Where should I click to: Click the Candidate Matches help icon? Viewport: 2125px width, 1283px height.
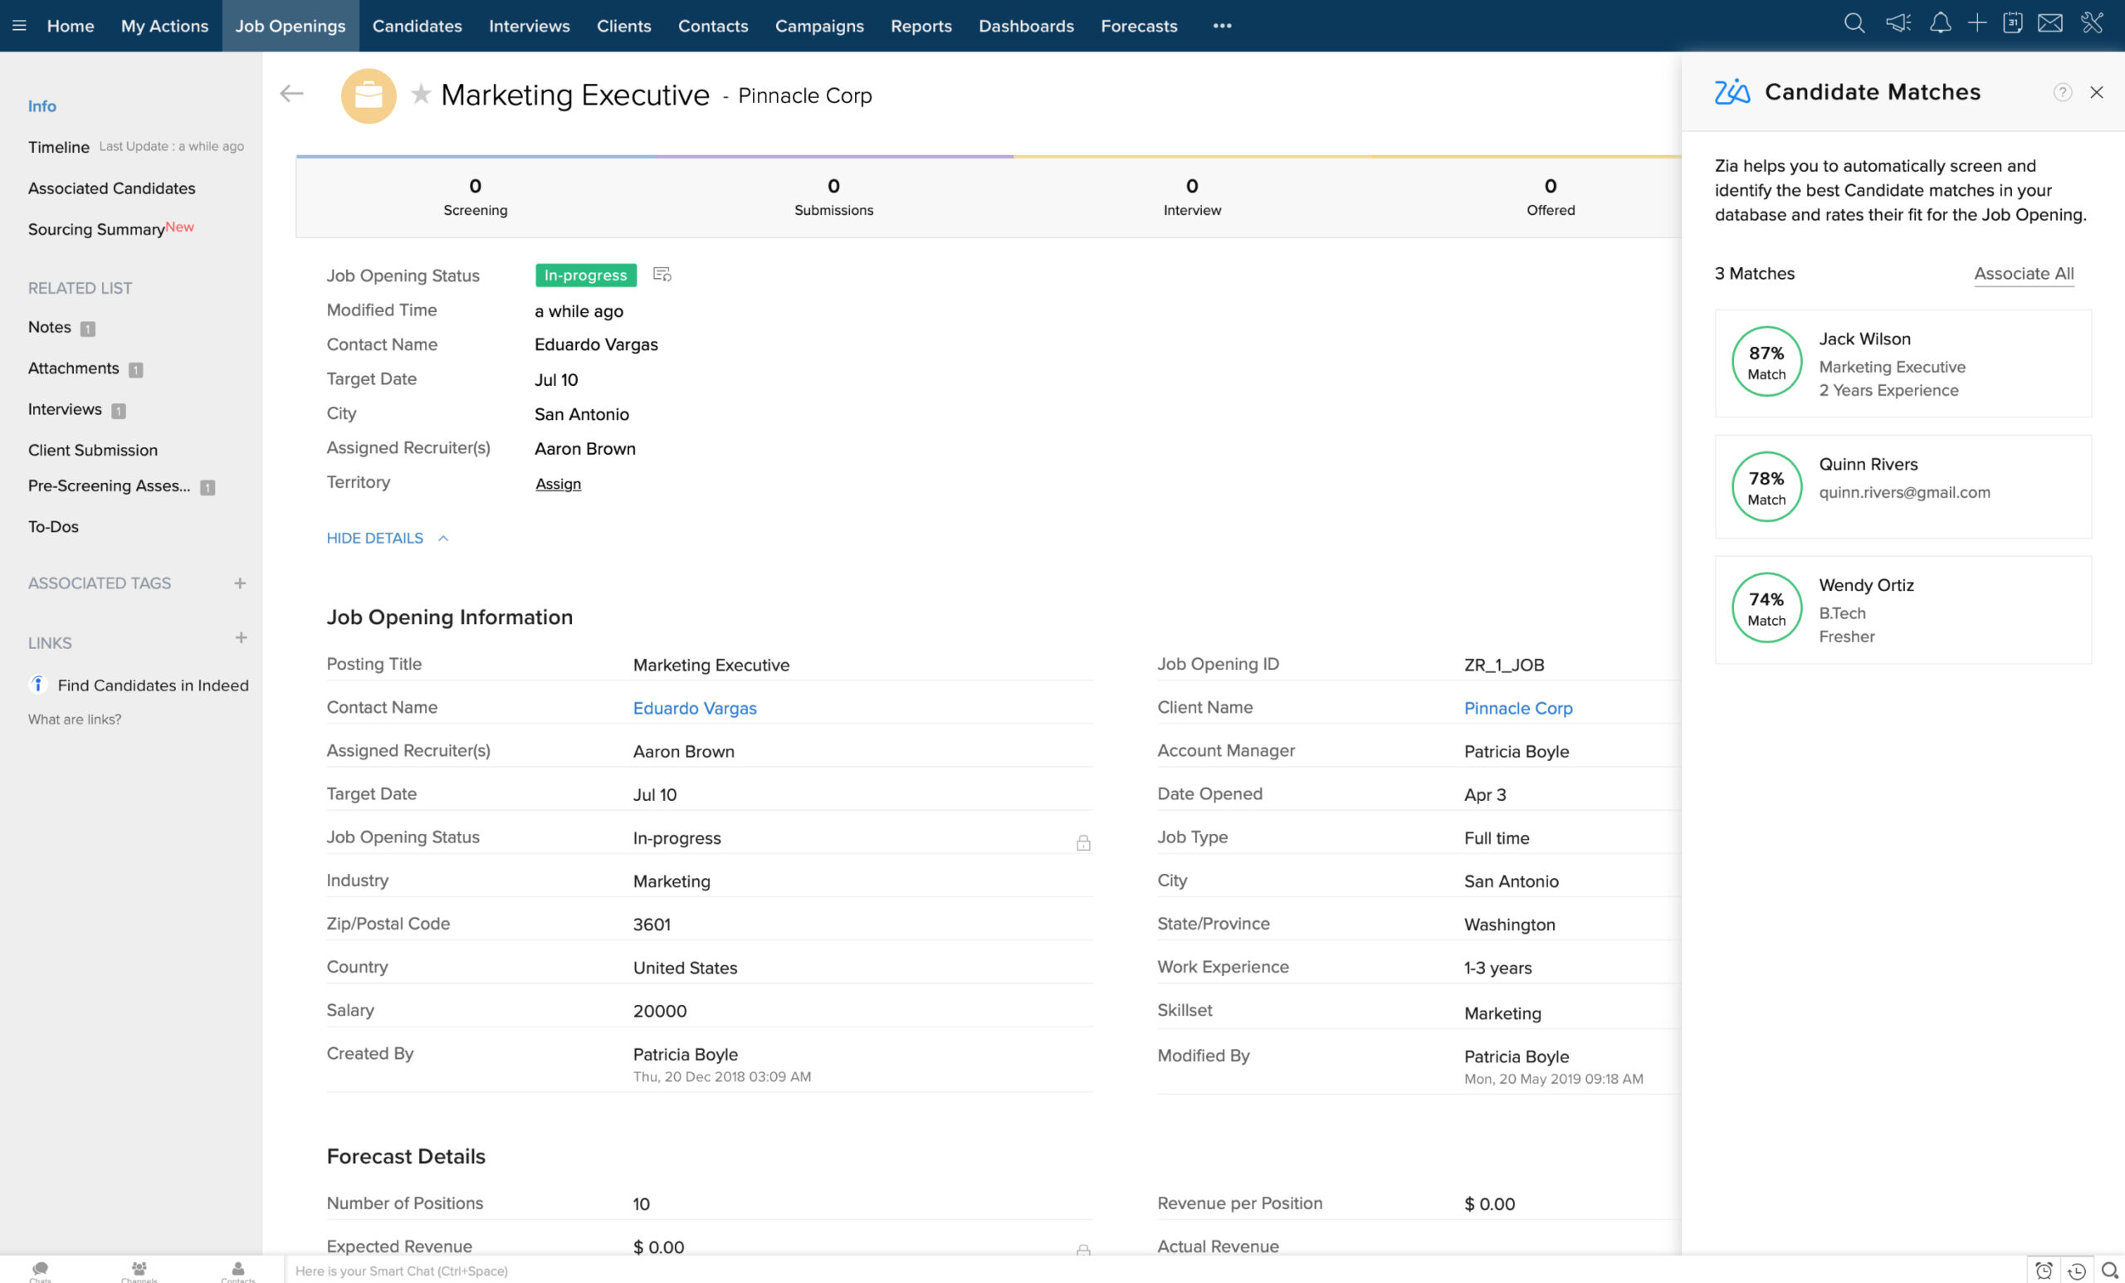pos(2062,92)
